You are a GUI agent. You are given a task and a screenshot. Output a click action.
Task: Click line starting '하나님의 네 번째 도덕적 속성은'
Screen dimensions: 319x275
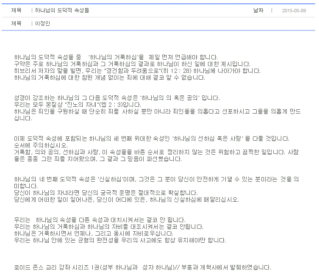coord(156,179)
